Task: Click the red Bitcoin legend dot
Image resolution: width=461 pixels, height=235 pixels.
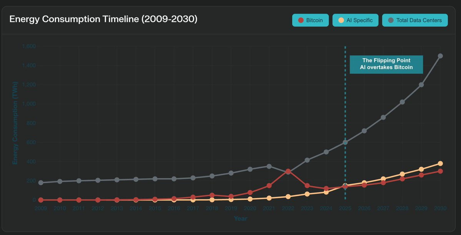Action: click(301, 20)
